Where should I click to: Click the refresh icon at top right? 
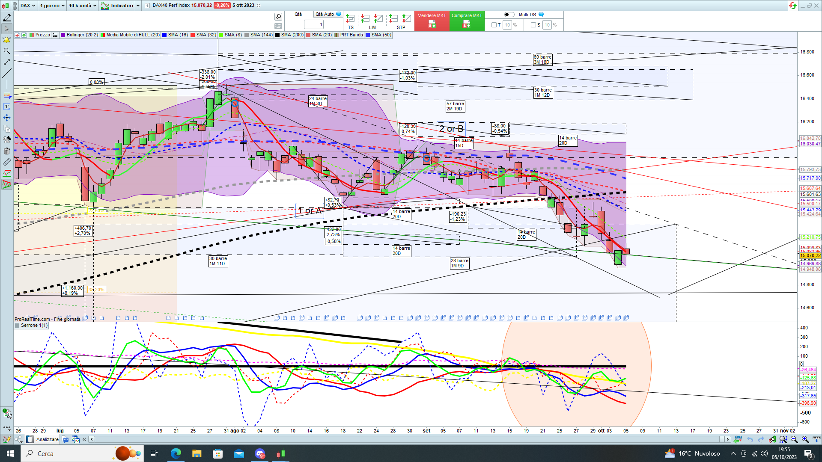[793, 6]
